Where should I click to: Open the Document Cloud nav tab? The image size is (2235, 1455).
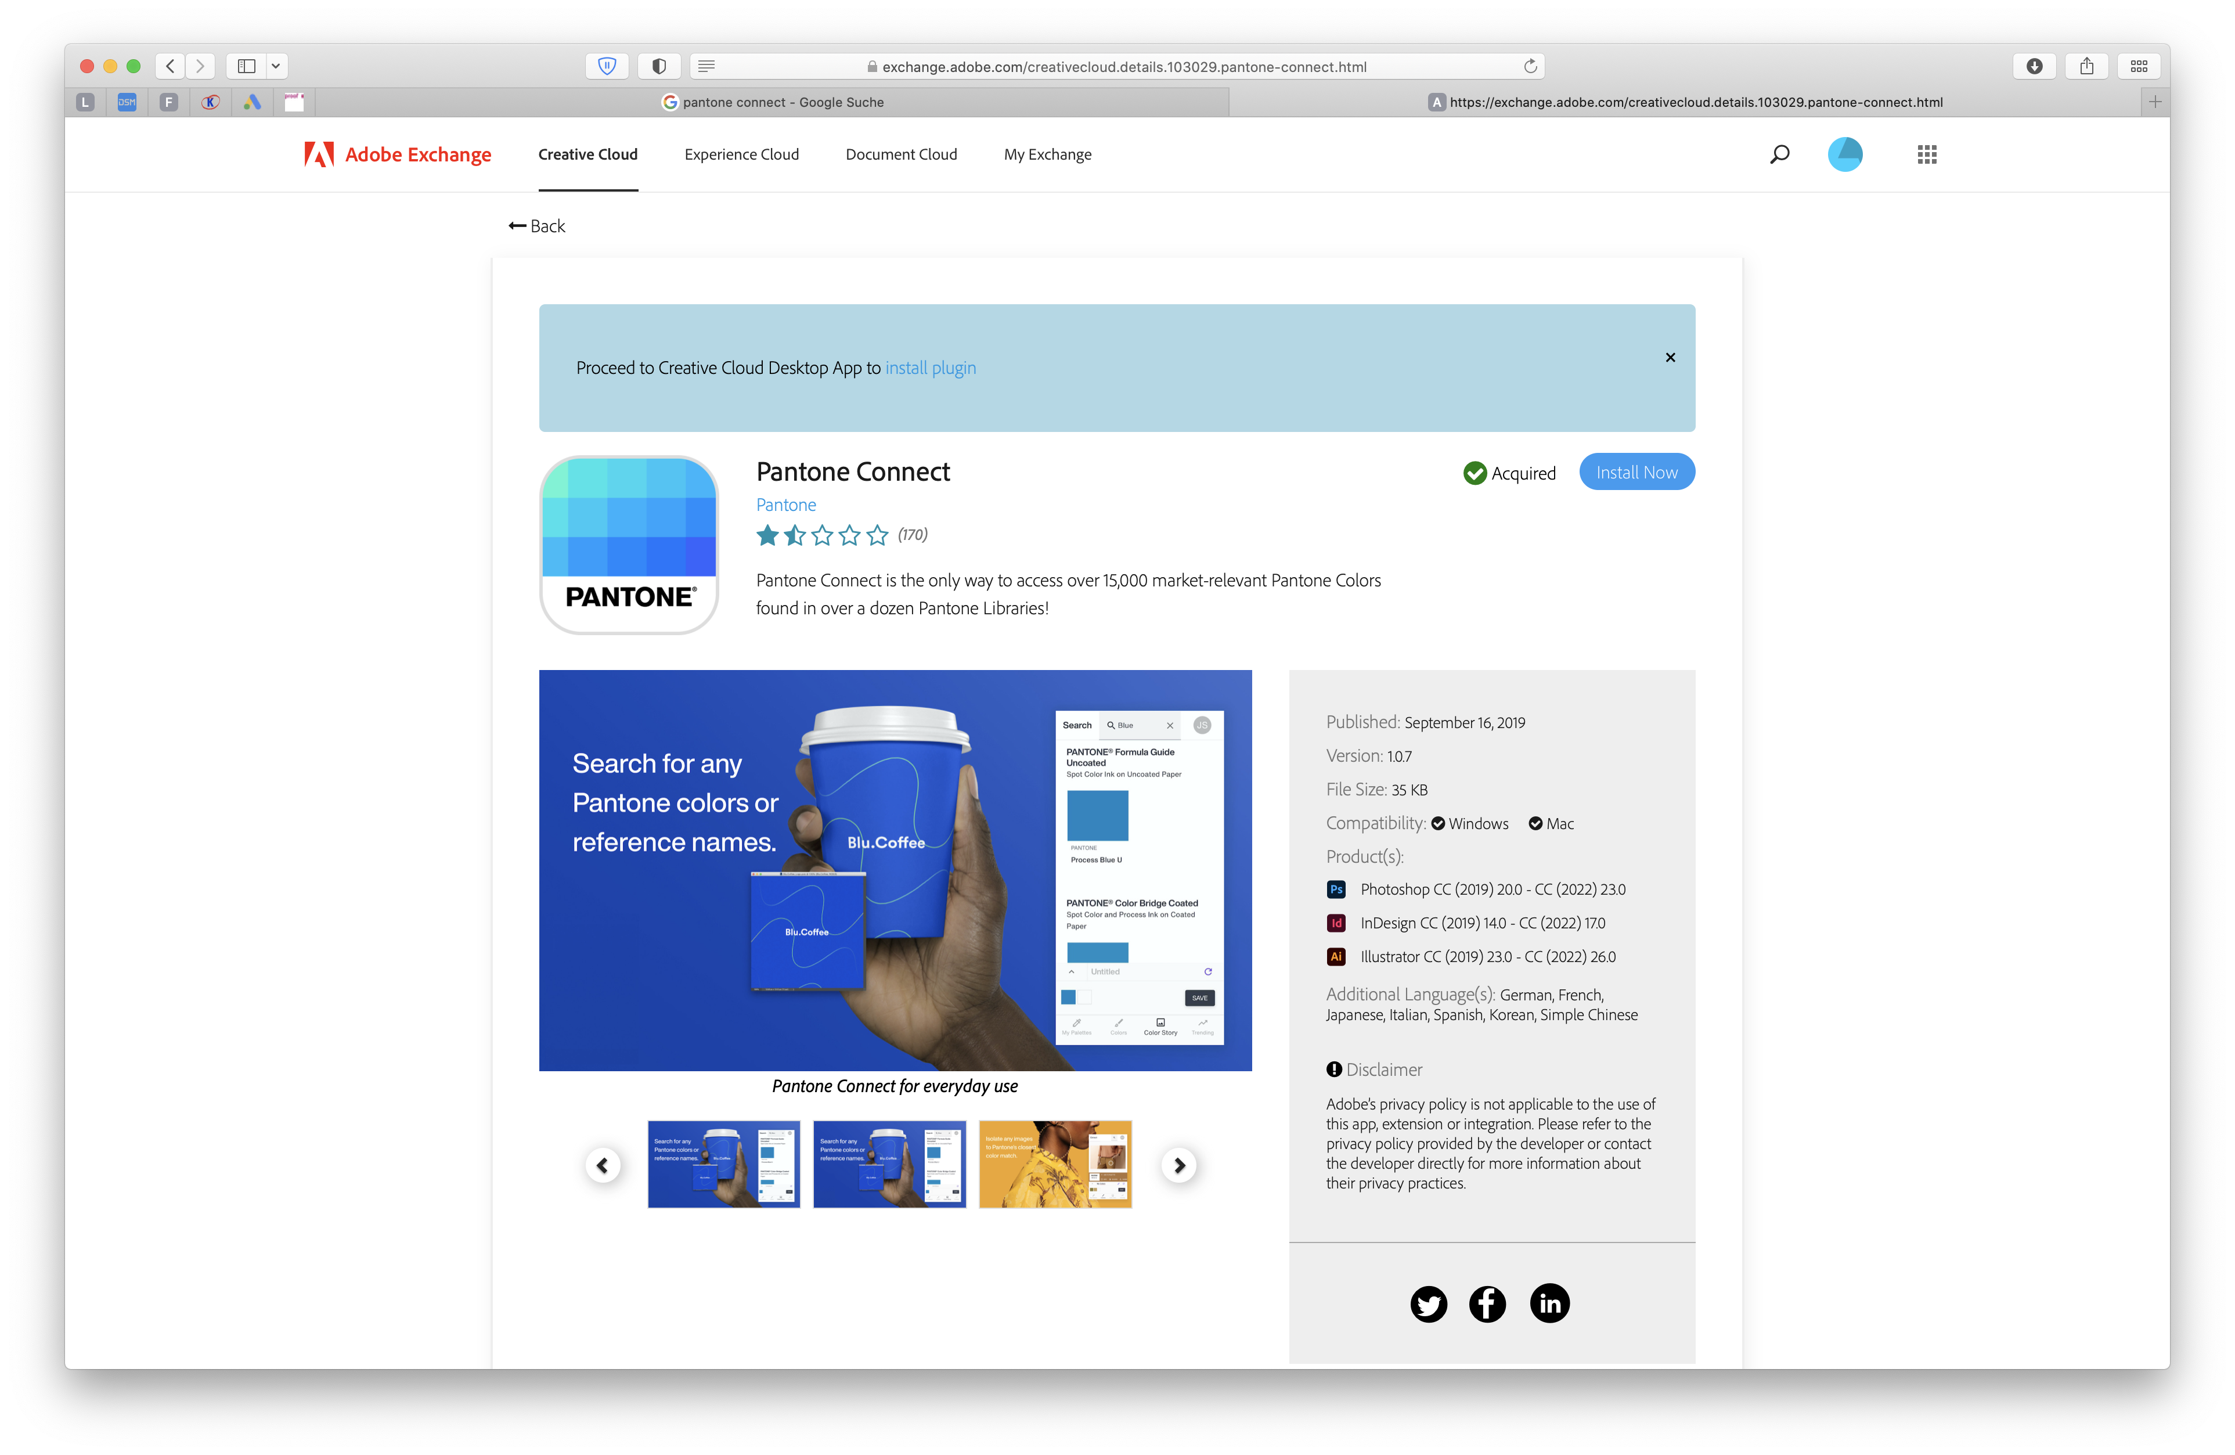tap(900, 154)
